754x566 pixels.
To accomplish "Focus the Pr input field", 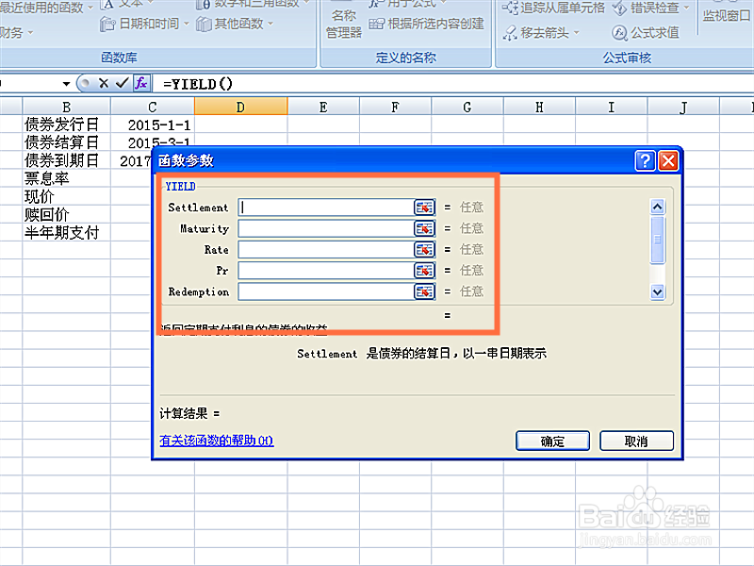I will [326, 271].
